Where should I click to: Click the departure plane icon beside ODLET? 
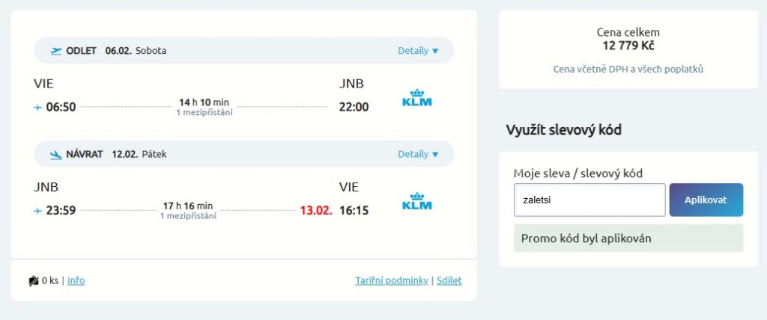[56, 51]
